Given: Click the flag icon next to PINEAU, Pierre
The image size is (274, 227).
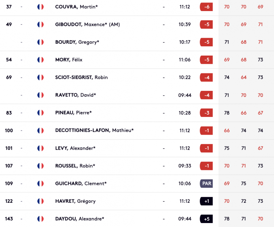Looking at the screenshot, I should point(40,113).
